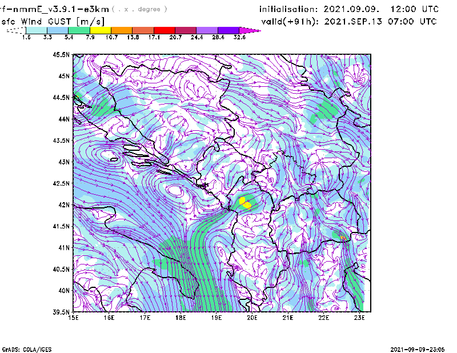Click the dashed white arrow at the legend's left end
Image resolution: width=457 pixels, height=353 pixels.
[x=16, y=30]
